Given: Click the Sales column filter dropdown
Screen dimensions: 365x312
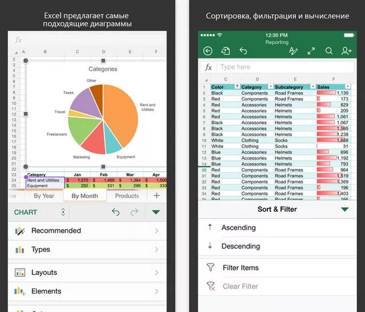Looking at the screenshot, I should click(x=348, y=87).
